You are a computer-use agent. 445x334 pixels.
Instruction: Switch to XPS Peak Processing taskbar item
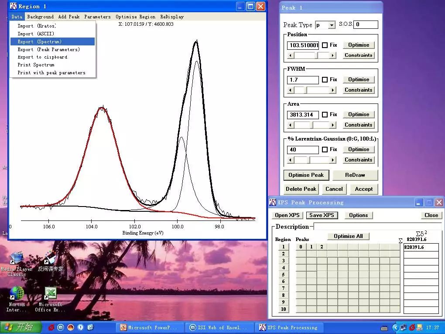288,327
